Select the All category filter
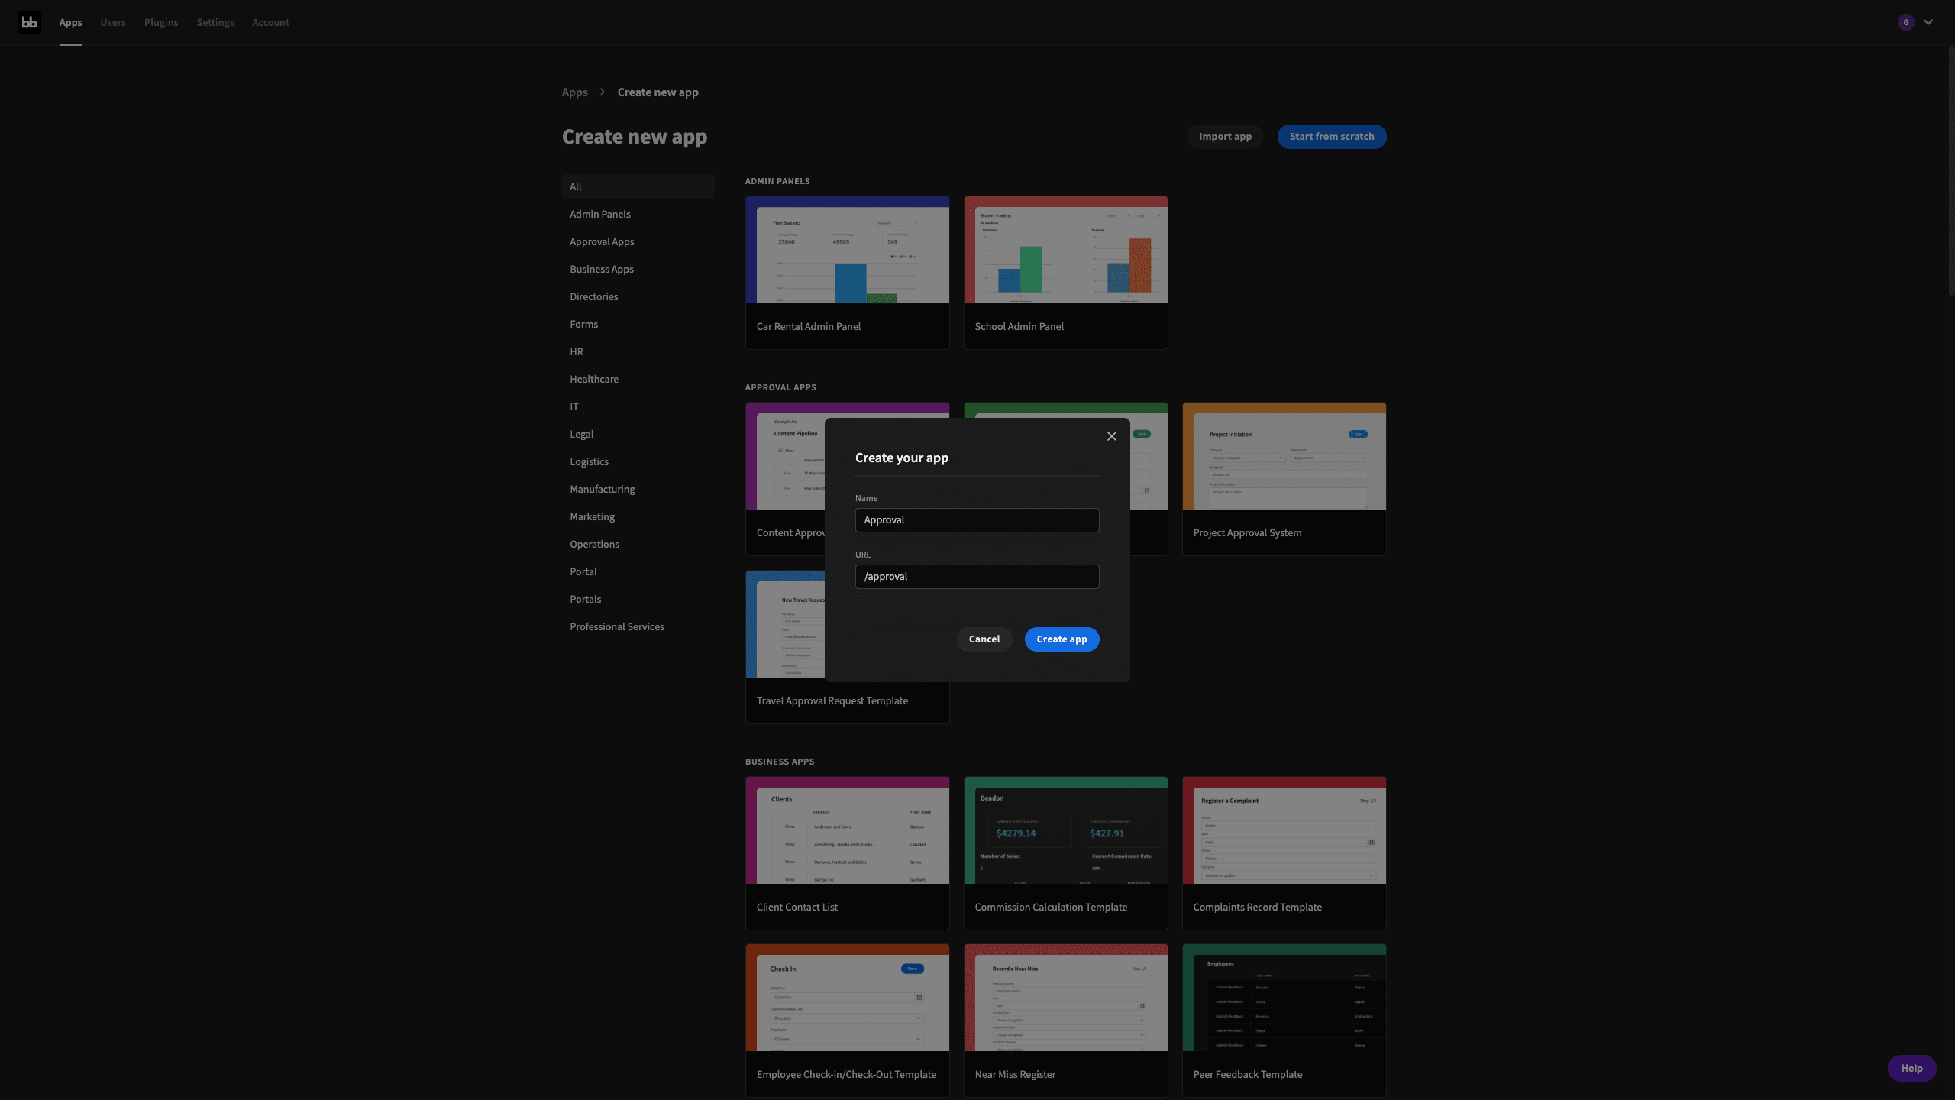This screenshot has width=1955, height=1100. click(x=638, y=186)
